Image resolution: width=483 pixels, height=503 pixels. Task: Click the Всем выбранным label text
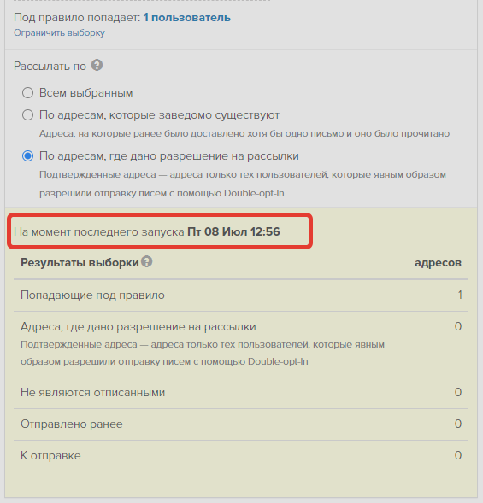coord(85,93)
